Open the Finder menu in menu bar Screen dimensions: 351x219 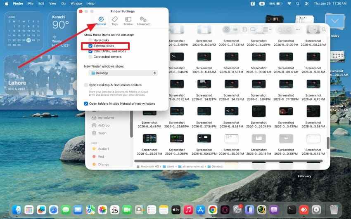18,4
